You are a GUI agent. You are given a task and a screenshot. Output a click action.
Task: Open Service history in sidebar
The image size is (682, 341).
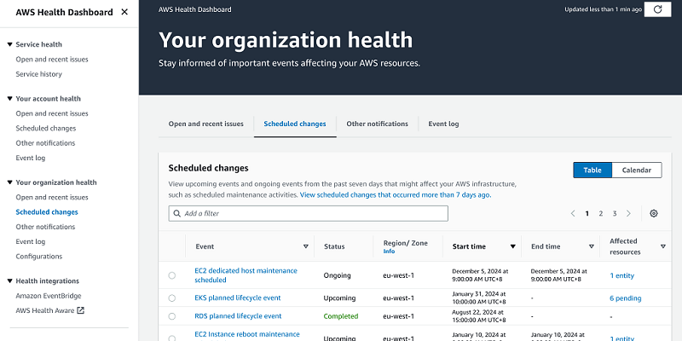[38, 74]
